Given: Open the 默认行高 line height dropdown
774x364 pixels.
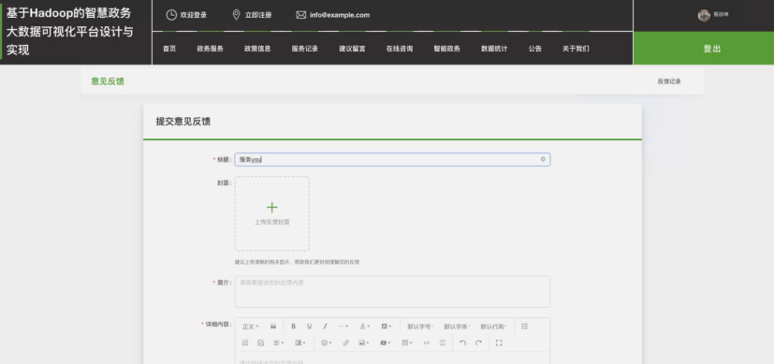Looking at the screenshot, I should (493, 327).
